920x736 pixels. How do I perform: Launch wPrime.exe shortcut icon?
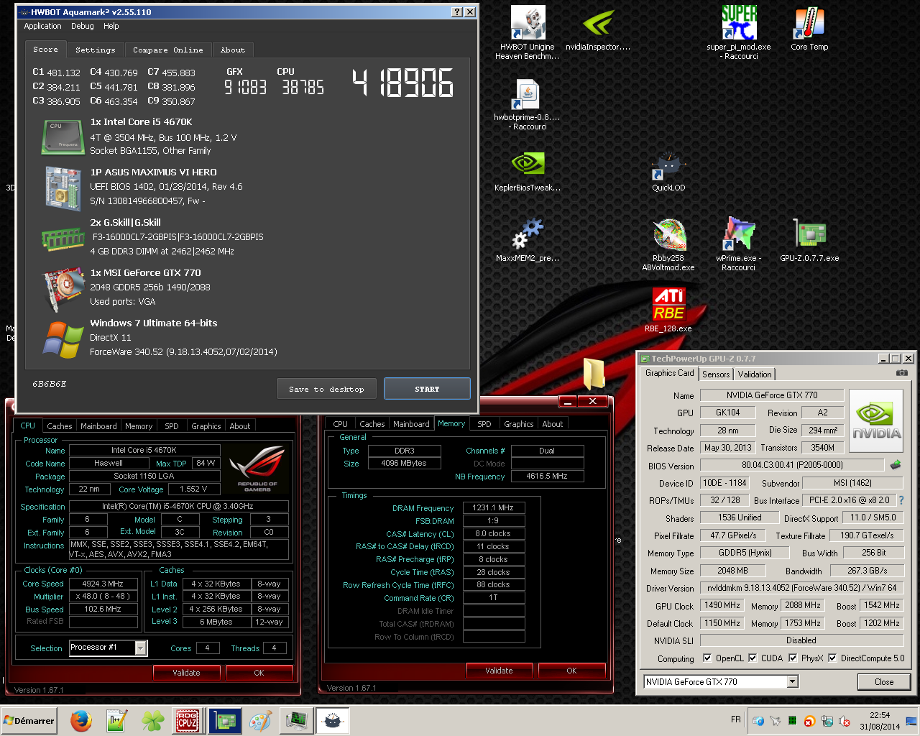(x=739, y=244)
